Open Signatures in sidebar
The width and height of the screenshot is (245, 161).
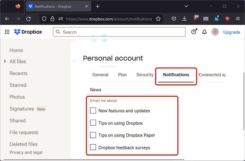click(x=22, y=109)
